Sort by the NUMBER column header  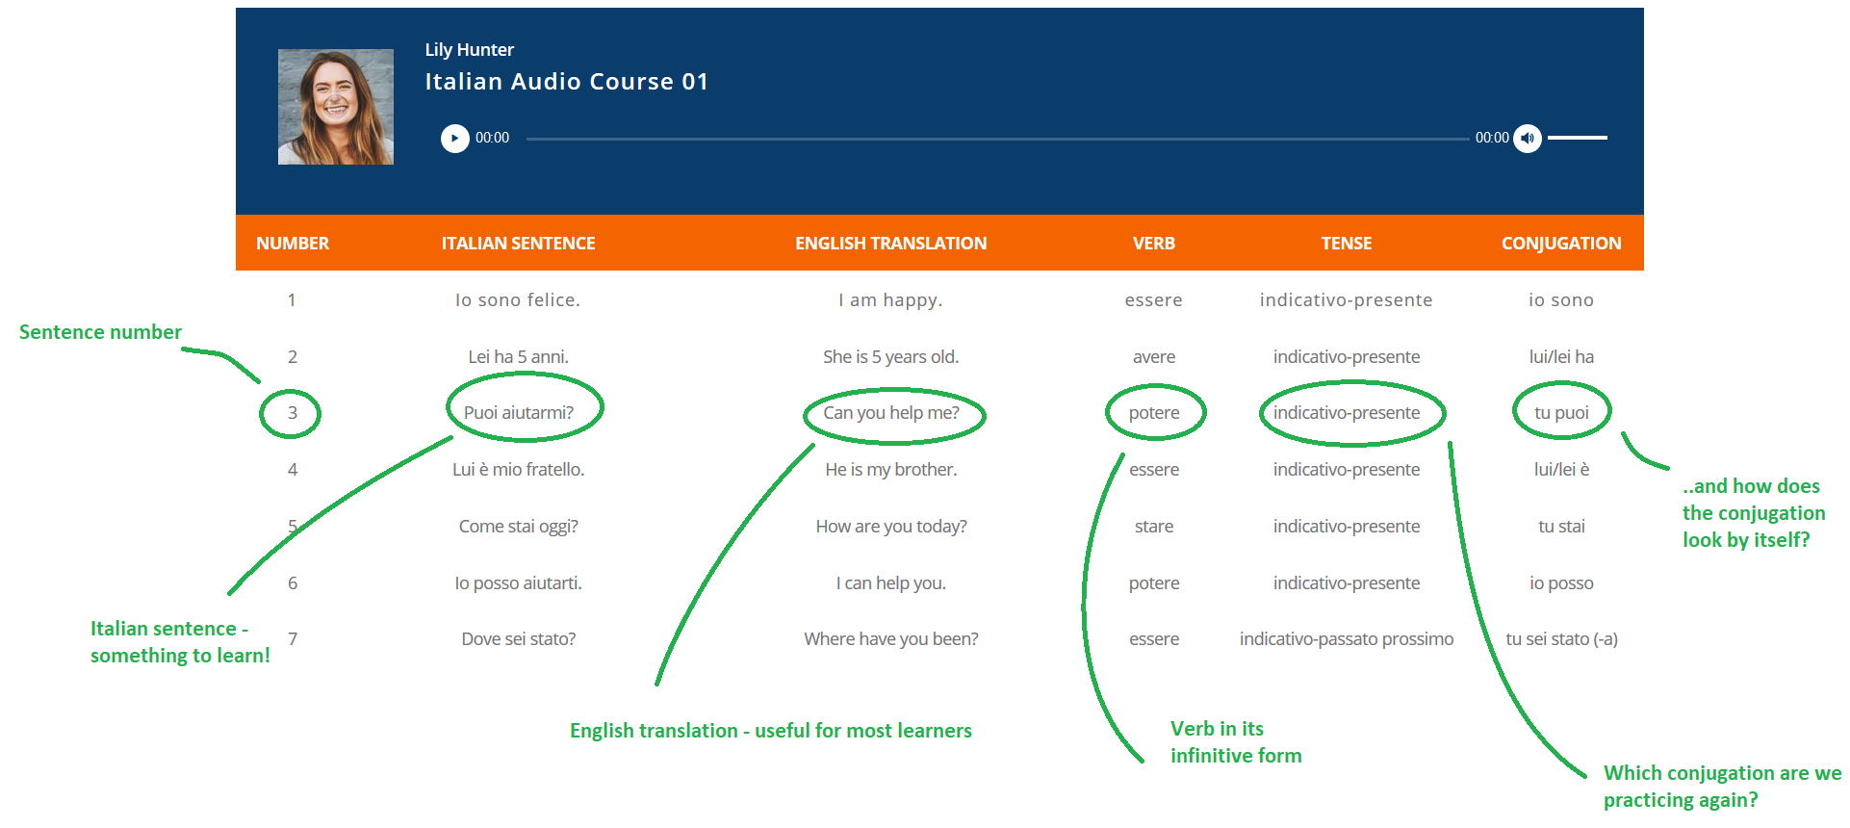click(293, 244)
